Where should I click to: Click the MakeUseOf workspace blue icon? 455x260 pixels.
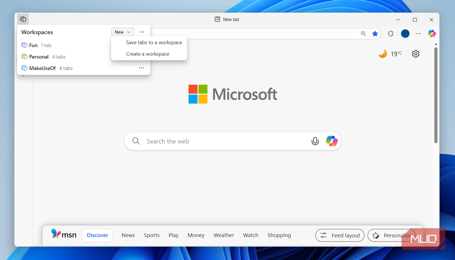[24, 68]
